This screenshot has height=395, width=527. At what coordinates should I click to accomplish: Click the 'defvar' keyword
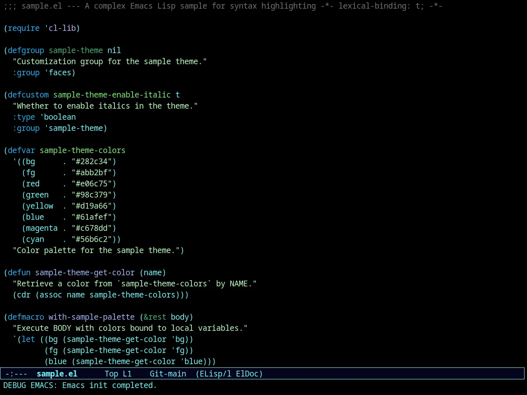21,150
